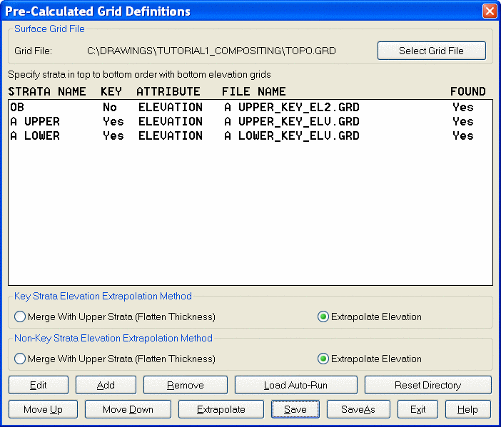This screenshot has height=427, width=501.
Task: Click the Add button
Action: [x=106, y=385]
